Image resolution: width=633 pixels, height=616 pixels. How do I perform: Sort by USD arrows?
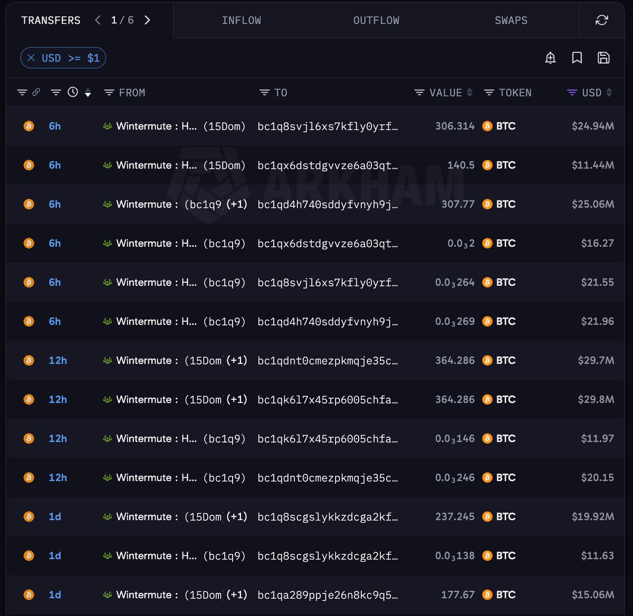pos(609,93)
